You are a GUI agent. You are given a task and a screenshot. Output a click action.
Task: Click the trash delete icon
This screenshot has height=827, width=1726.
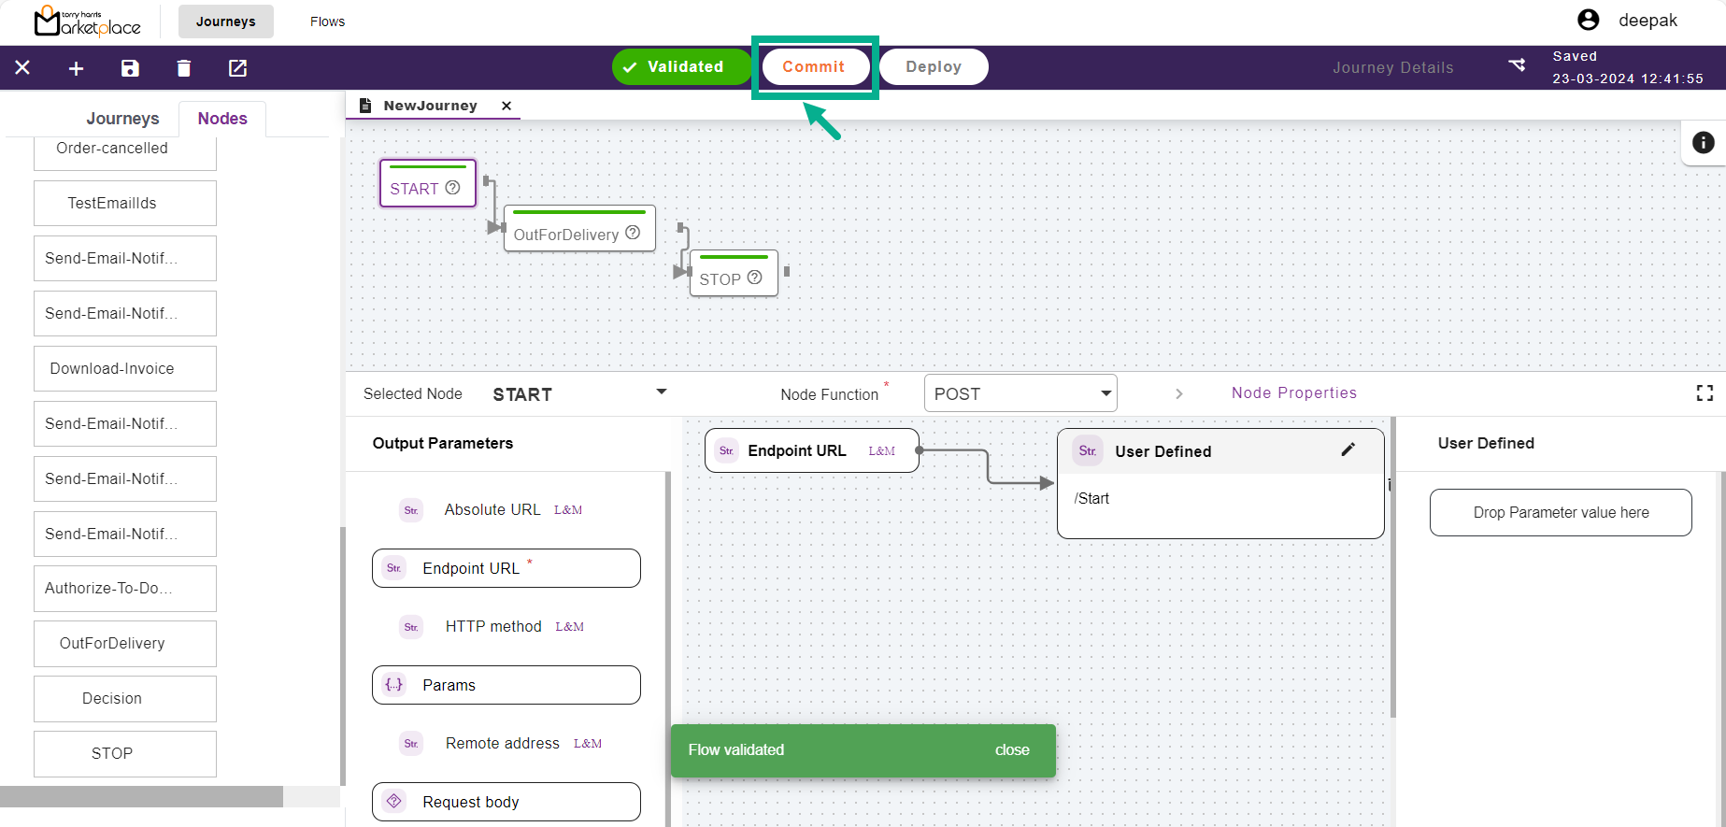point(184,68)
